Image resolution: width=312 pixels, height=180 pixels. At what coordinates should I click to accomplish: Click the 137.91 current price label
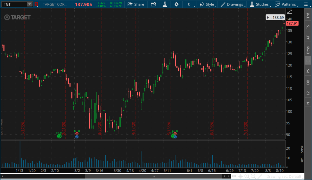[x=292, y=23]
